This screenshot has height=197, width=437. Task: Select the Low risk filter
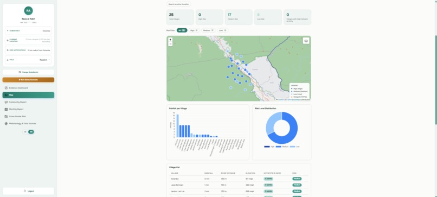pos(223,30)
